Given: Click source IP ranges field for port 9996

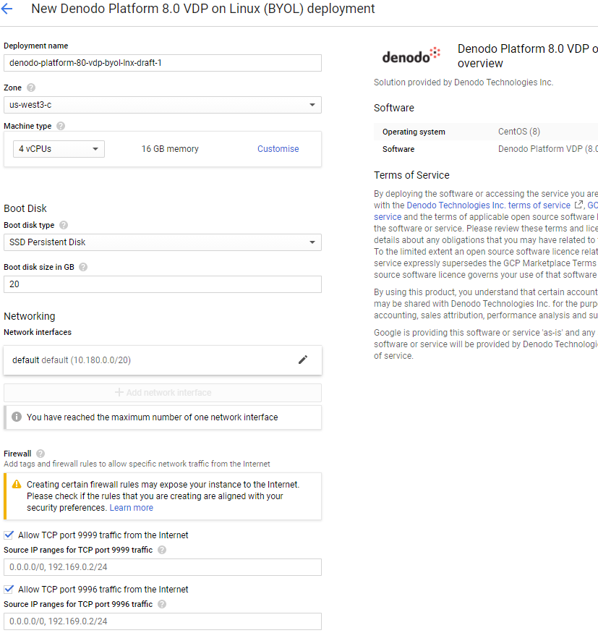Looking at the screenshot, I should click(163, 621).
